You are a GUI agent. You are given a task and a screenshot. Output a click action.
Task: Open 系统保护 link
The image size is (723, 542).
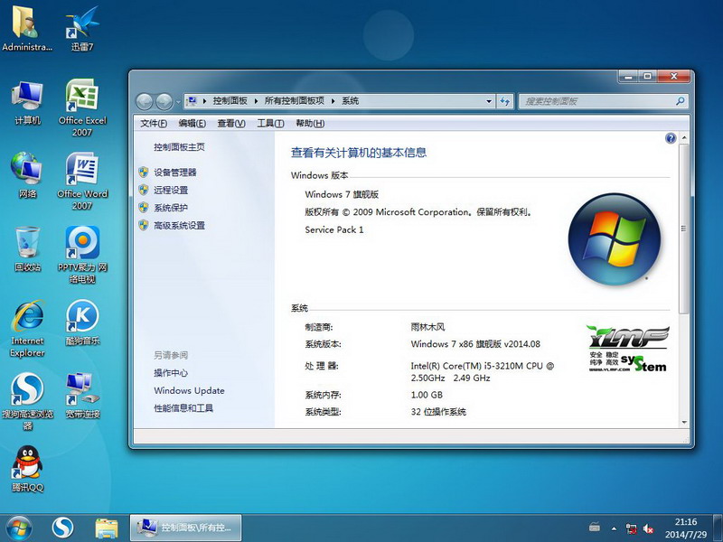point(171,208)
